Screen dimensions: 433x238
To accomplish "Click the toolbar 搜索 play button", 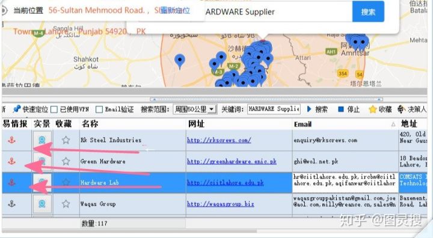I will pyautogui.click(x=318, y=109).
